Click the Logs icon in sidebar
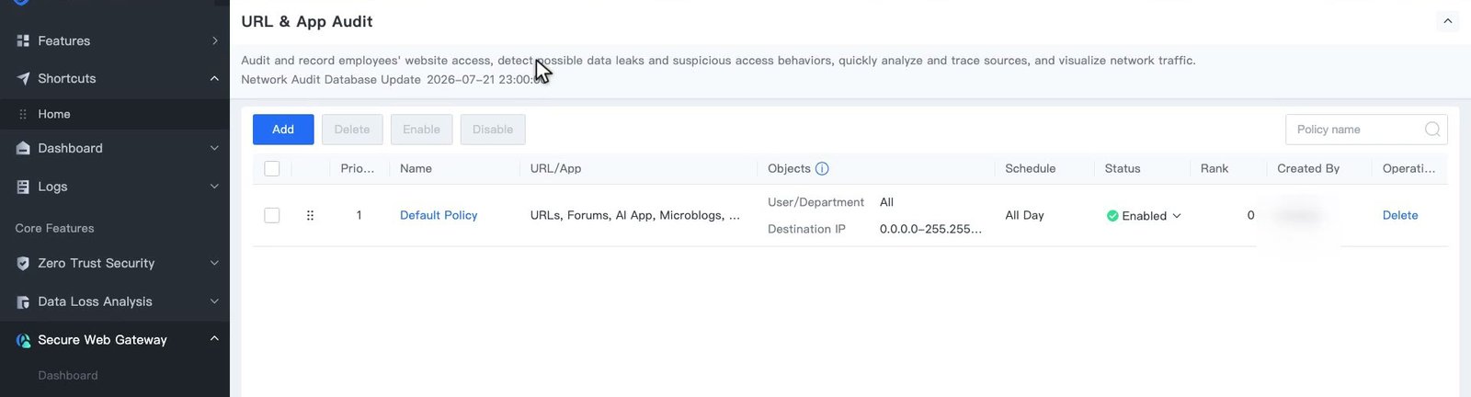Viewport: 1471px width, 397px height. 23,187
